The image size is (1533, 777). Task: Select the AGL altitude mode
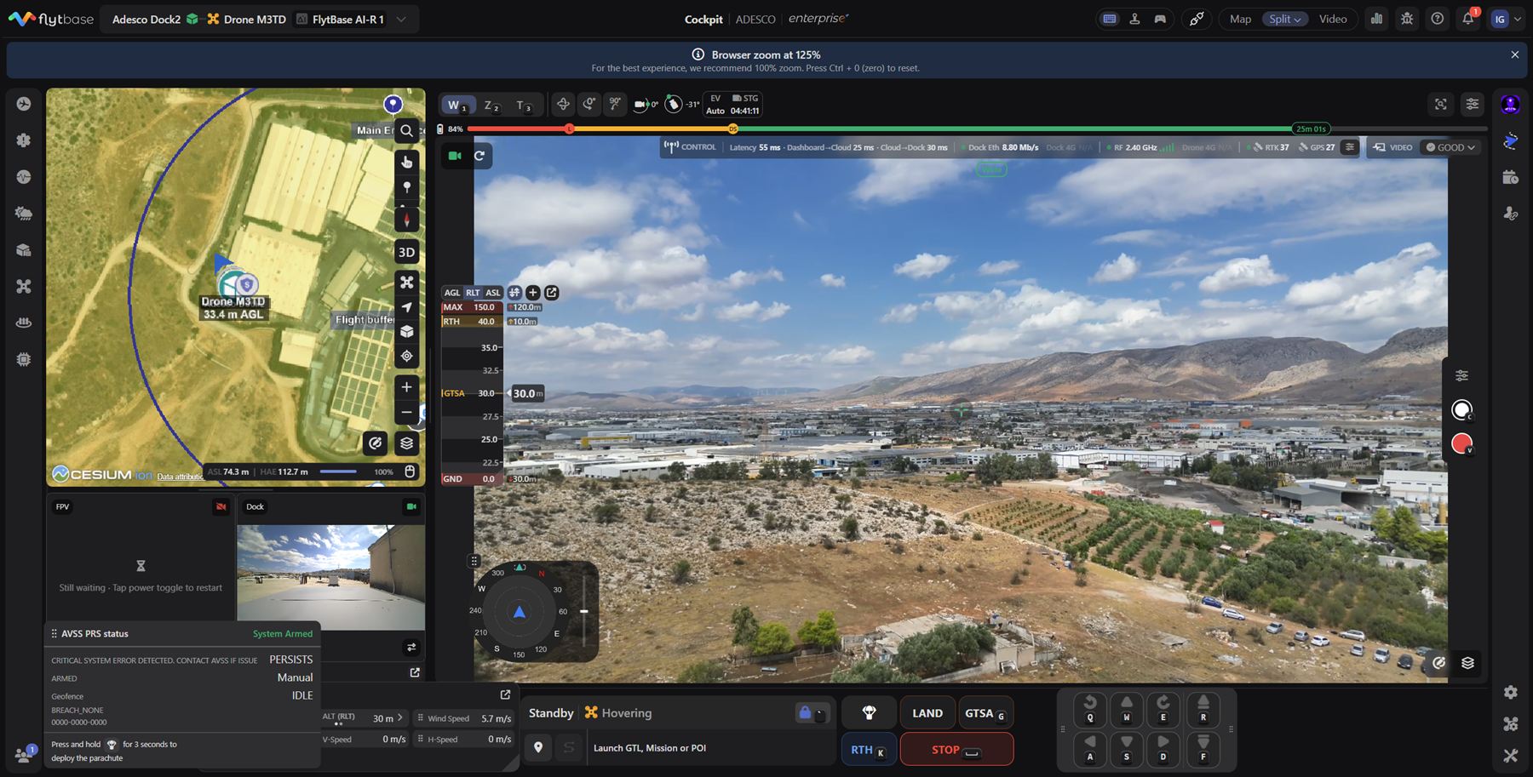(452, 293)
